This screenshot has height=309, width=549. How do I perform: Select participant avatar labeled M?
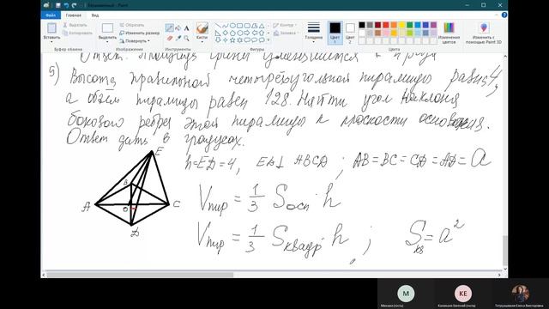point(406,294)
